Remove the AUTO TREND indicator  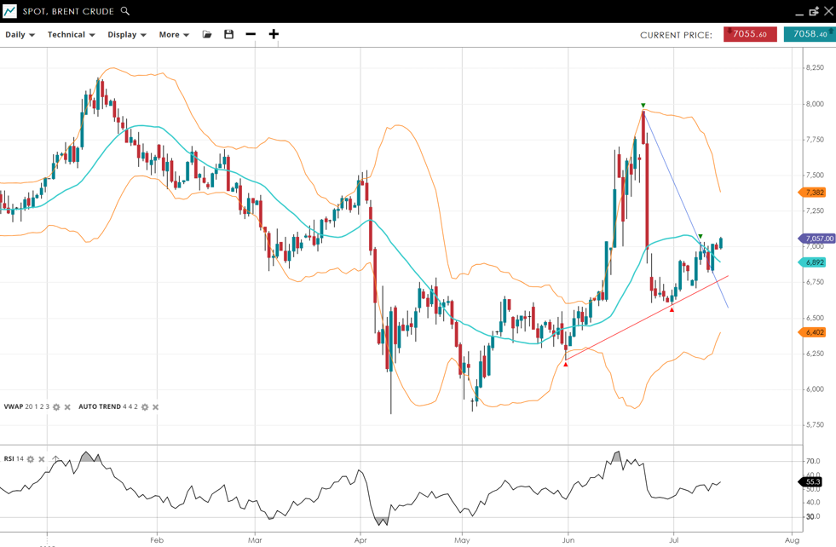[156, 407]
